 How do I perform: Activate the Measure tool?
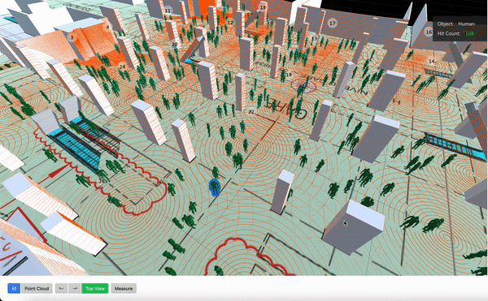click(124, 288)
